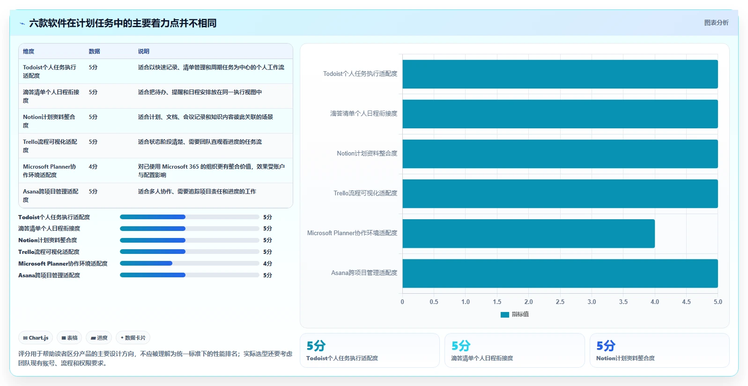Click the Microsoft Planner协作环境适配度 progress bar
The height and width of the screenshot is (386, 748).
coord(190,263)
